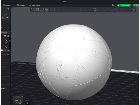140x105 pixels.
Task: Click the filament list scrollbar thumb
Action: (x=10, y=41)
